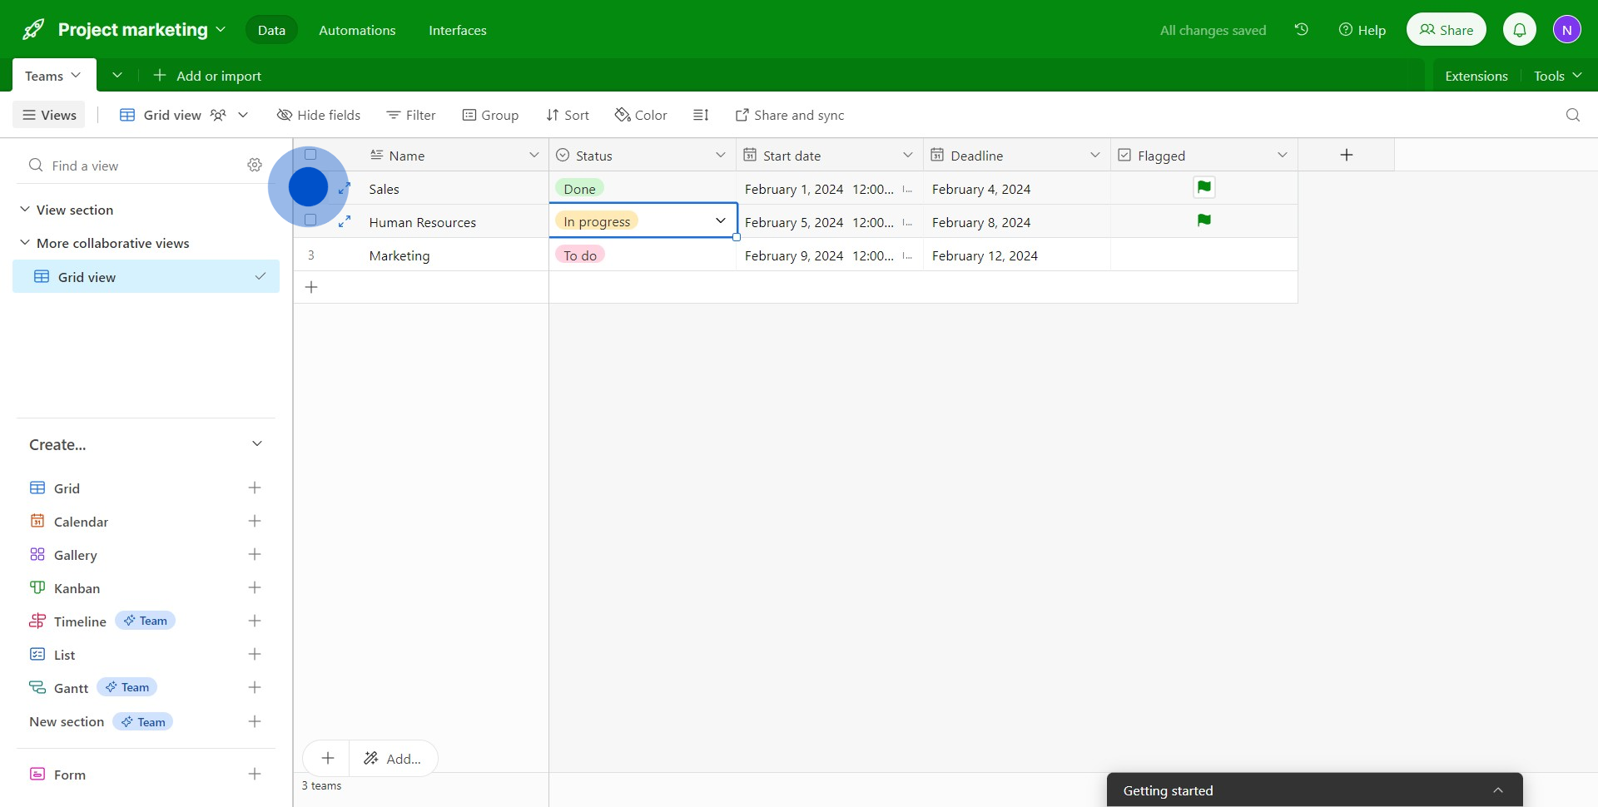The width and height of the screenshot is (1598, 807).
Task: Toggle Flagged checkbox for Marketing row
Action: point(1203,255)
